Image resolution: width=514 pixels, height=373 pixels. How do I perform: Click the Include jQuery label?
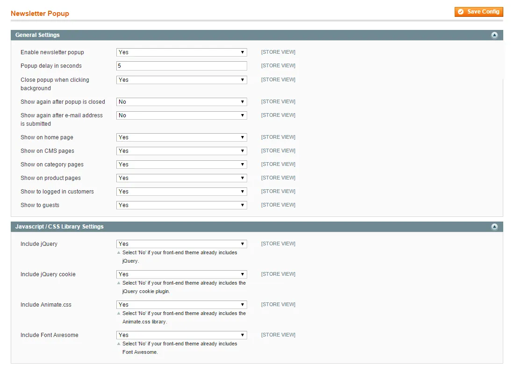tap(39, 244)
